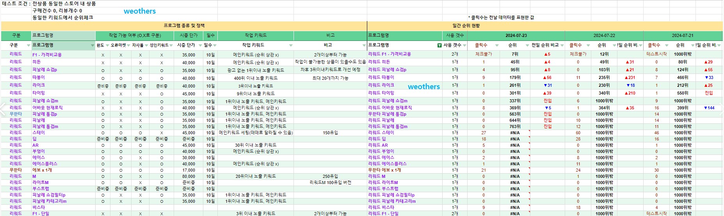
Task: Open the 순위 filter under the 2024-07-22 header
Action: pos(614,46)
